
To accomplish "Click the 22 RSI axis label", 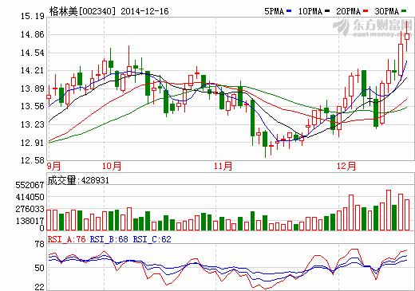I will click(x=40, y=287).
